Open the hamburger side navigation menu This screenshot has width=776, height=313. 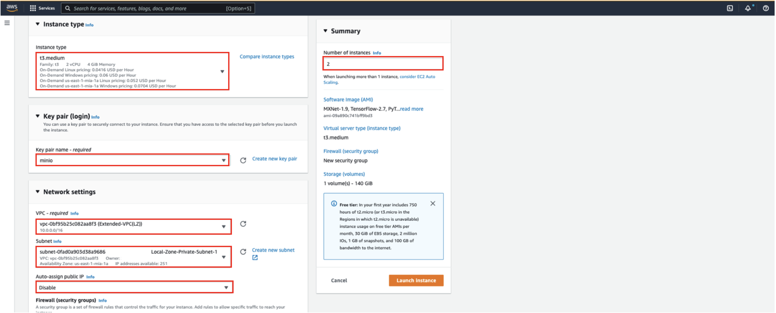coord(7,23)
